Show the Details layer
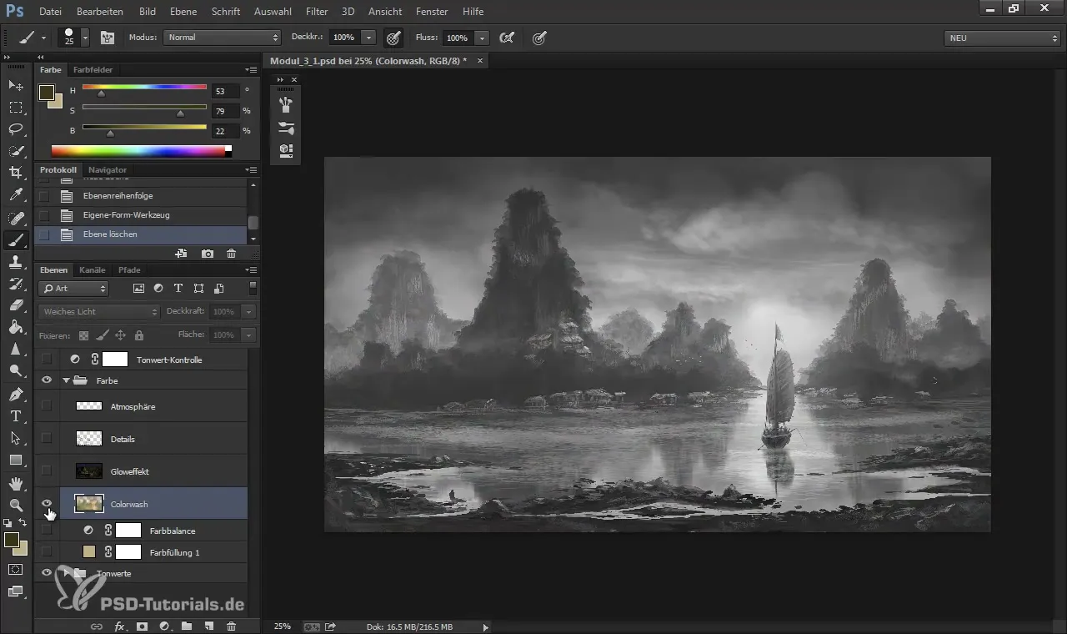 [x=47, y=438]
